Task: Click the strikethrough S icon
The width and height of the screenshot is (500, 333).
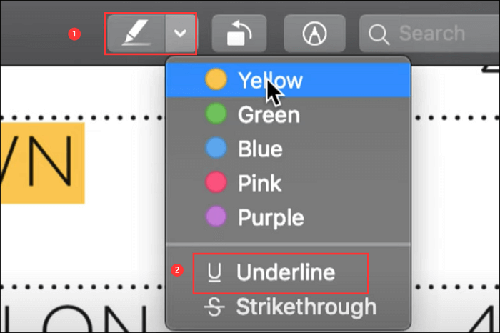Action: point(214,307)
